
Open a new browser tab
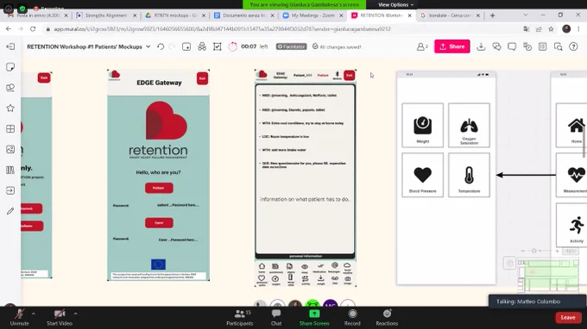(493, 16)
